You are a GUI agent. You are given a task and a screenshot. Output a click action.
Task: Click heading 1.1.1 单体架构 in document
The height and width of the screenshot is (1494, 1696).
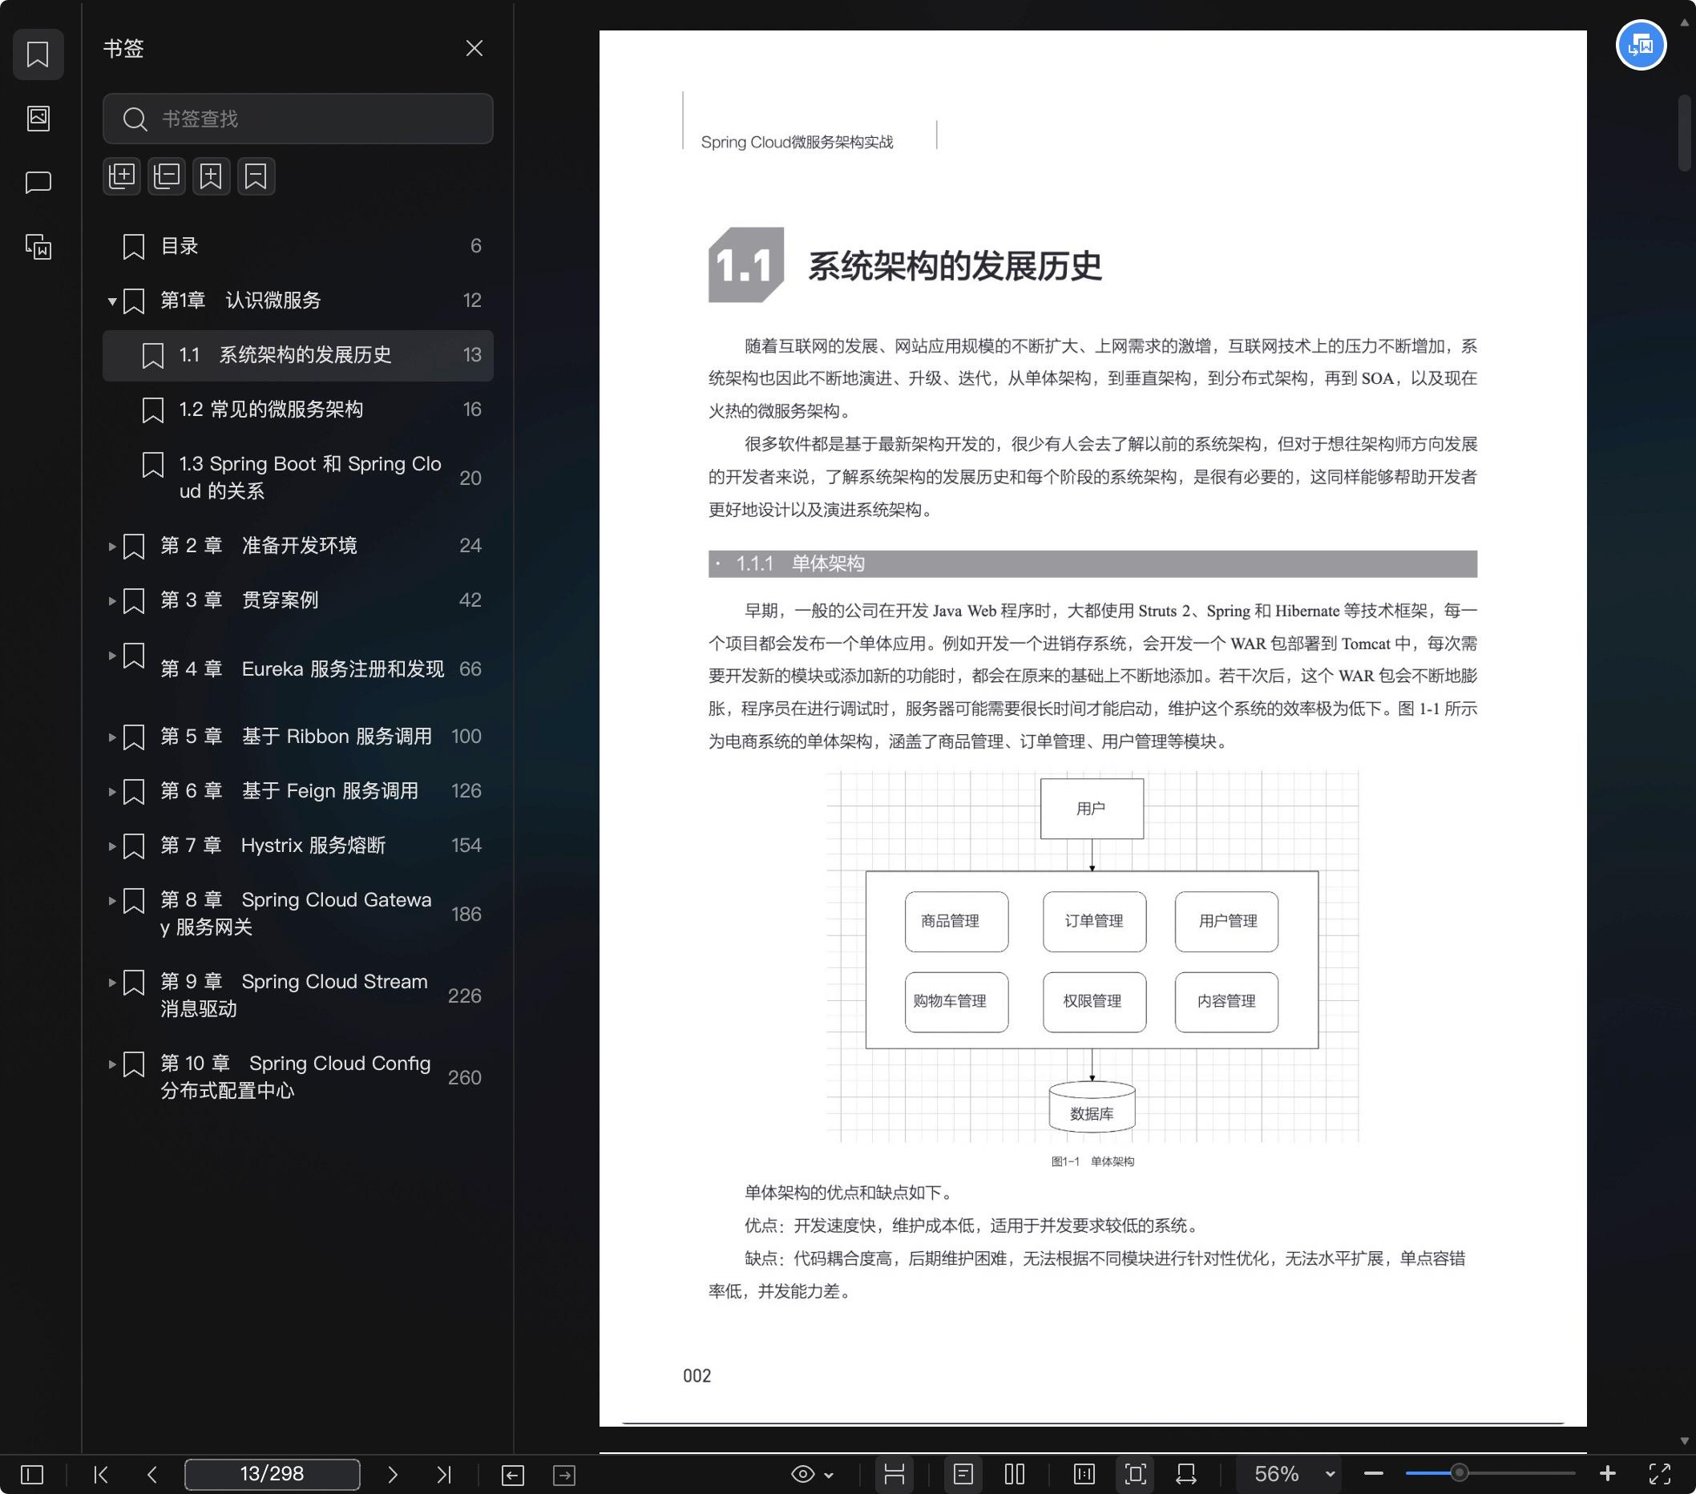[799, 564]
